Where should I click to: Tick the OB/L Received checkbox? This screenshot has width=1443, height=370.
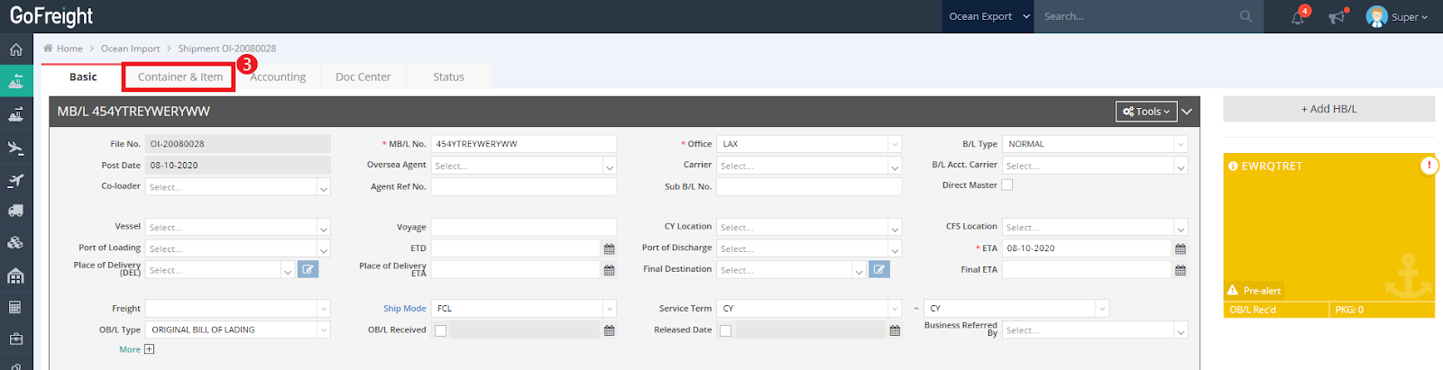coord(440,330)
